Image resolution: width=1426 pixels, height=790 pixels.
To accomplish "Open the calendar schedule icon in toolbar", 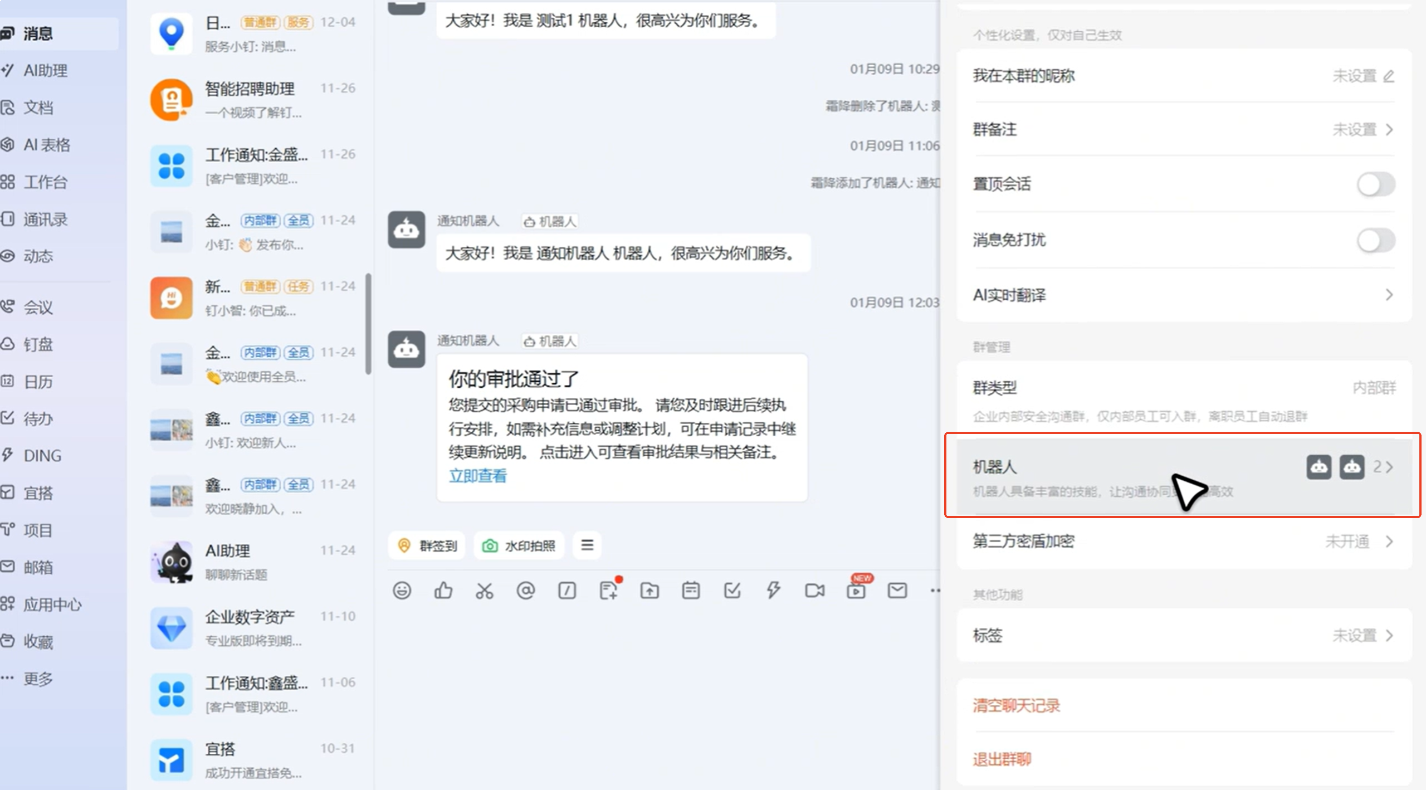I will coord(691,591).
